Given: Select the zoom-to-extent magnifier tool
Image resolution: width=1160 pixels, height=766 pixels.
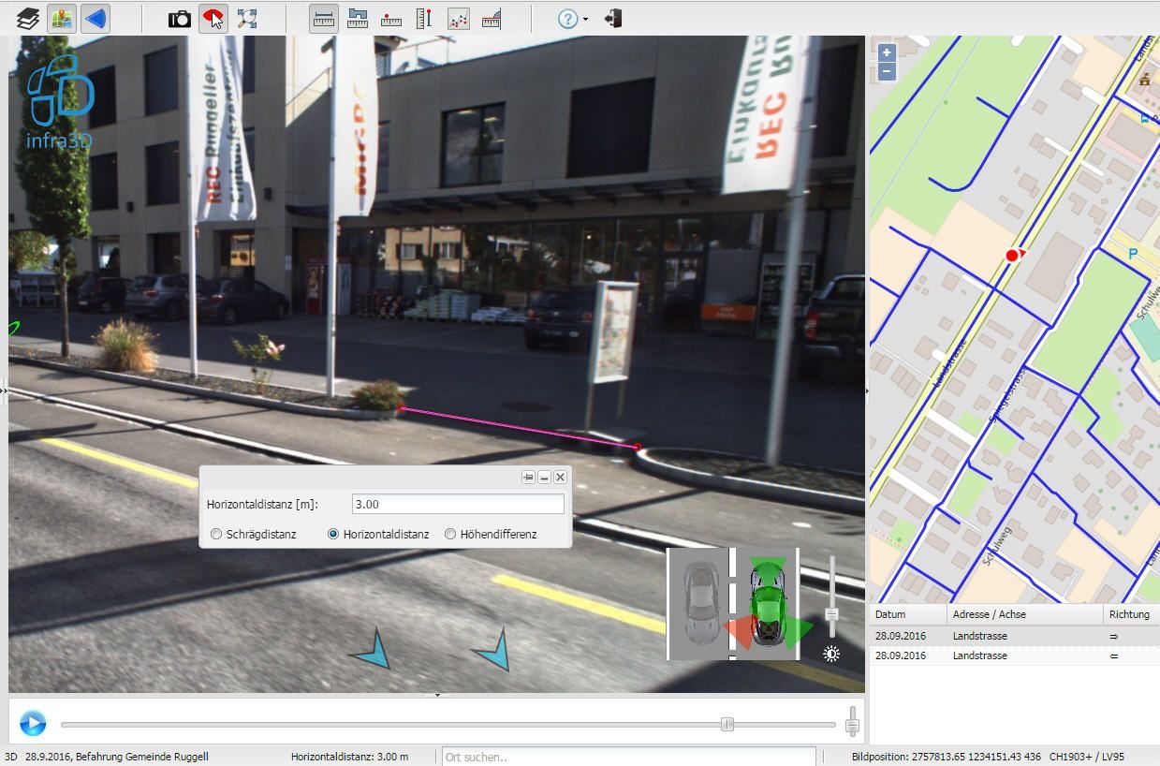Looking at the screenshot, I should [x=247, y=19].
